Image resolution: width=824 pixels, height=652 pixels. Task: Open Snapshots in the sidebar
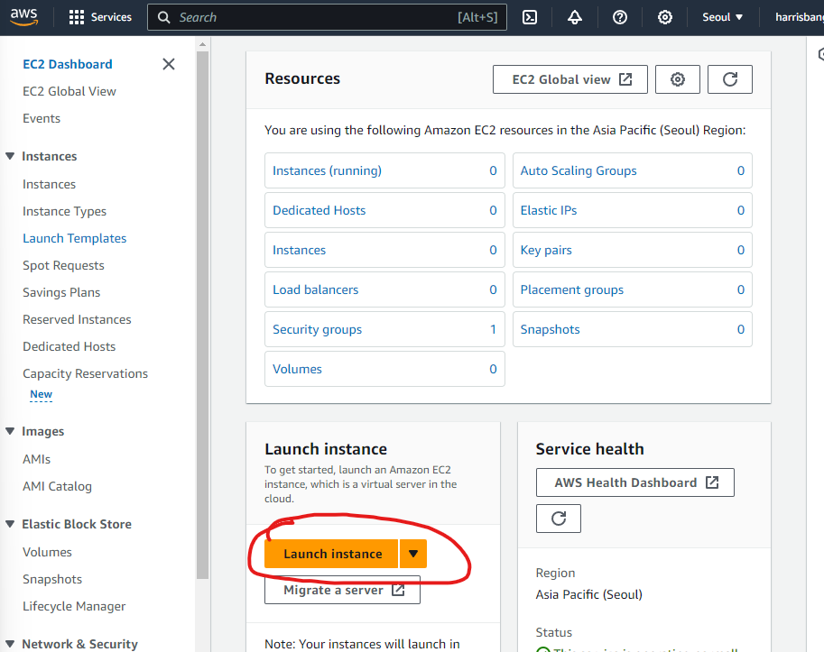(52, 579)
